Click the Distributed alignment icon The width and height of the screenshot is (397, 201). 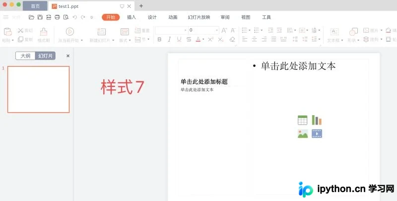pos(283,39)
